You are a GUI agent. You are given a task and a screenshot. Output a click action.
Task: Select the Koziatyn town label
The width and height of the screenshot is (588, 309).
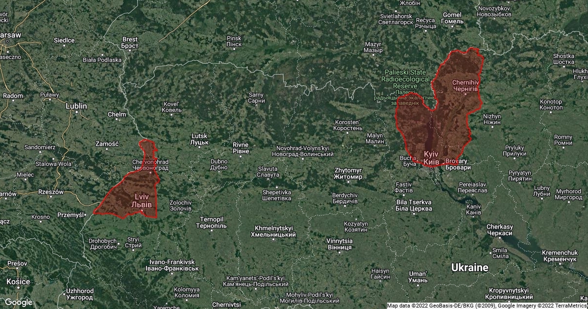pos(356,227)
